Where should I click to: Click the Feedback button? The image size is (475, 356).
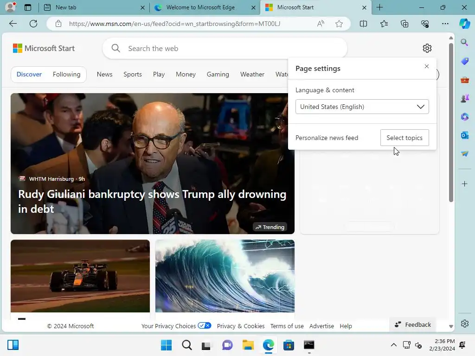point(412,324)
